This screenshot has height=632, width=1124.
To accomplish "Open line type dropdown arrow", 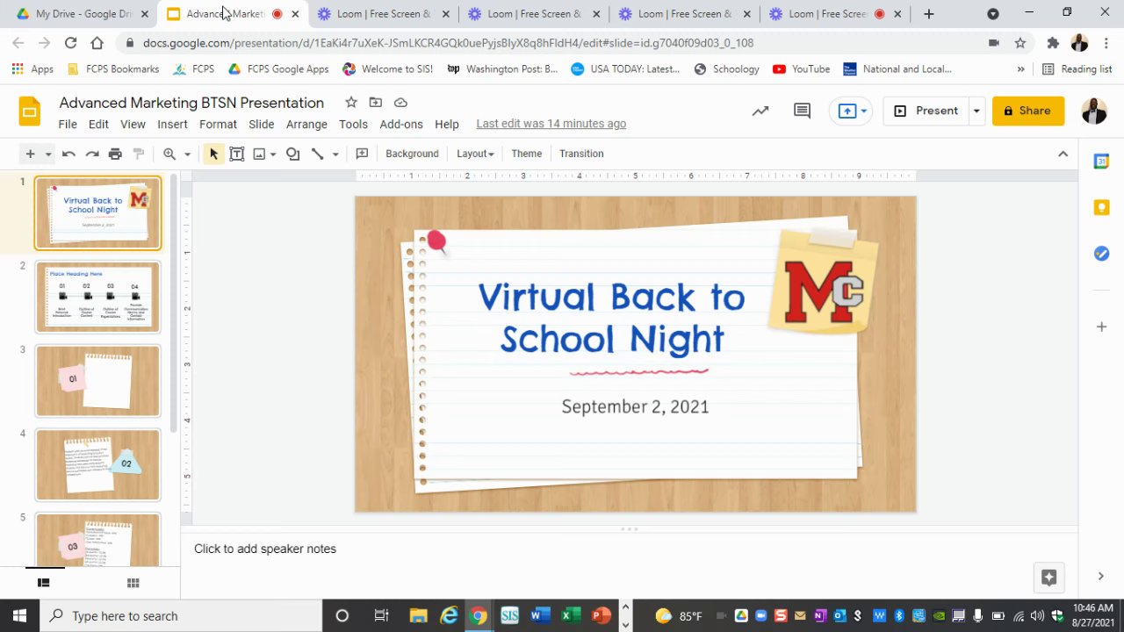I will [335, 154].
